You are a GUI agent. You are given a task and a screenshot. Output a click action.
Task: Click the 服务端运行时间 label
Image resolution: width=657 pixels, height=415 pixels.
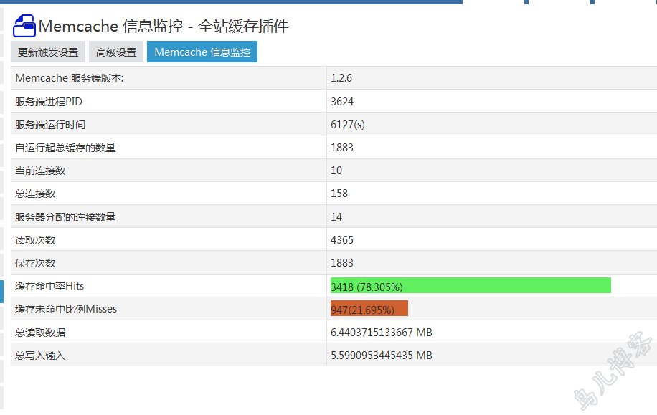tap(50, 125)
